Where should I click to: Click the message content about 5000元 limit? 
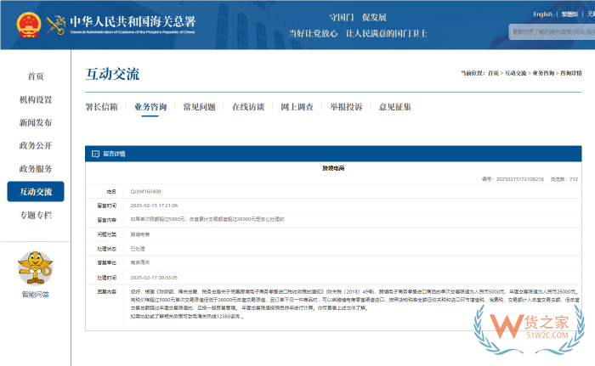pos(207,219)
